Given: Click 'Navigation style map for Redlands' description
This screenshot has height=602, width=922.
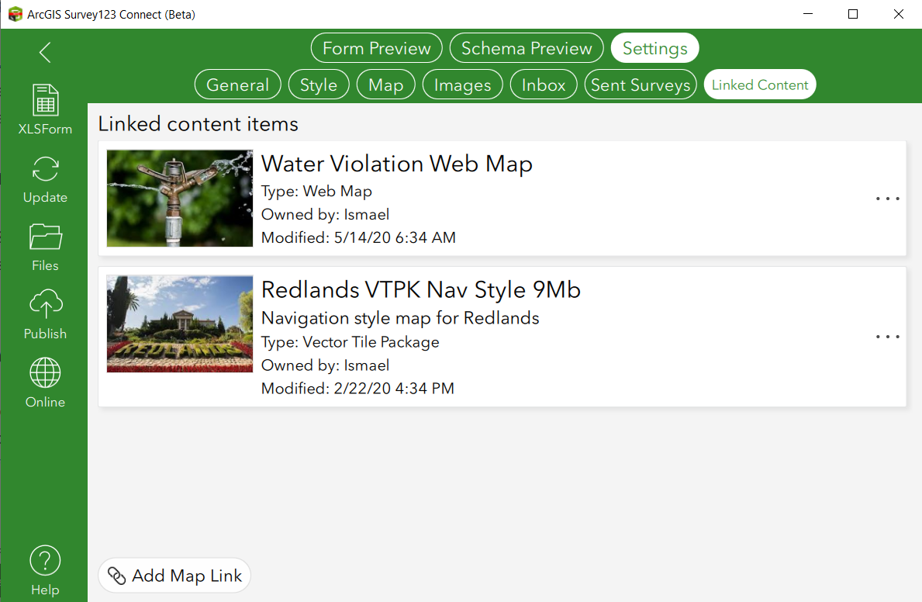Looking at the screenshot, I should 400,318.
